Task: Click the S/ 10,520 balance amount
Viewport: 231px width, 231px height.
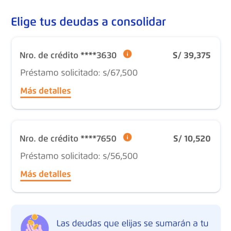Action: 192,139
